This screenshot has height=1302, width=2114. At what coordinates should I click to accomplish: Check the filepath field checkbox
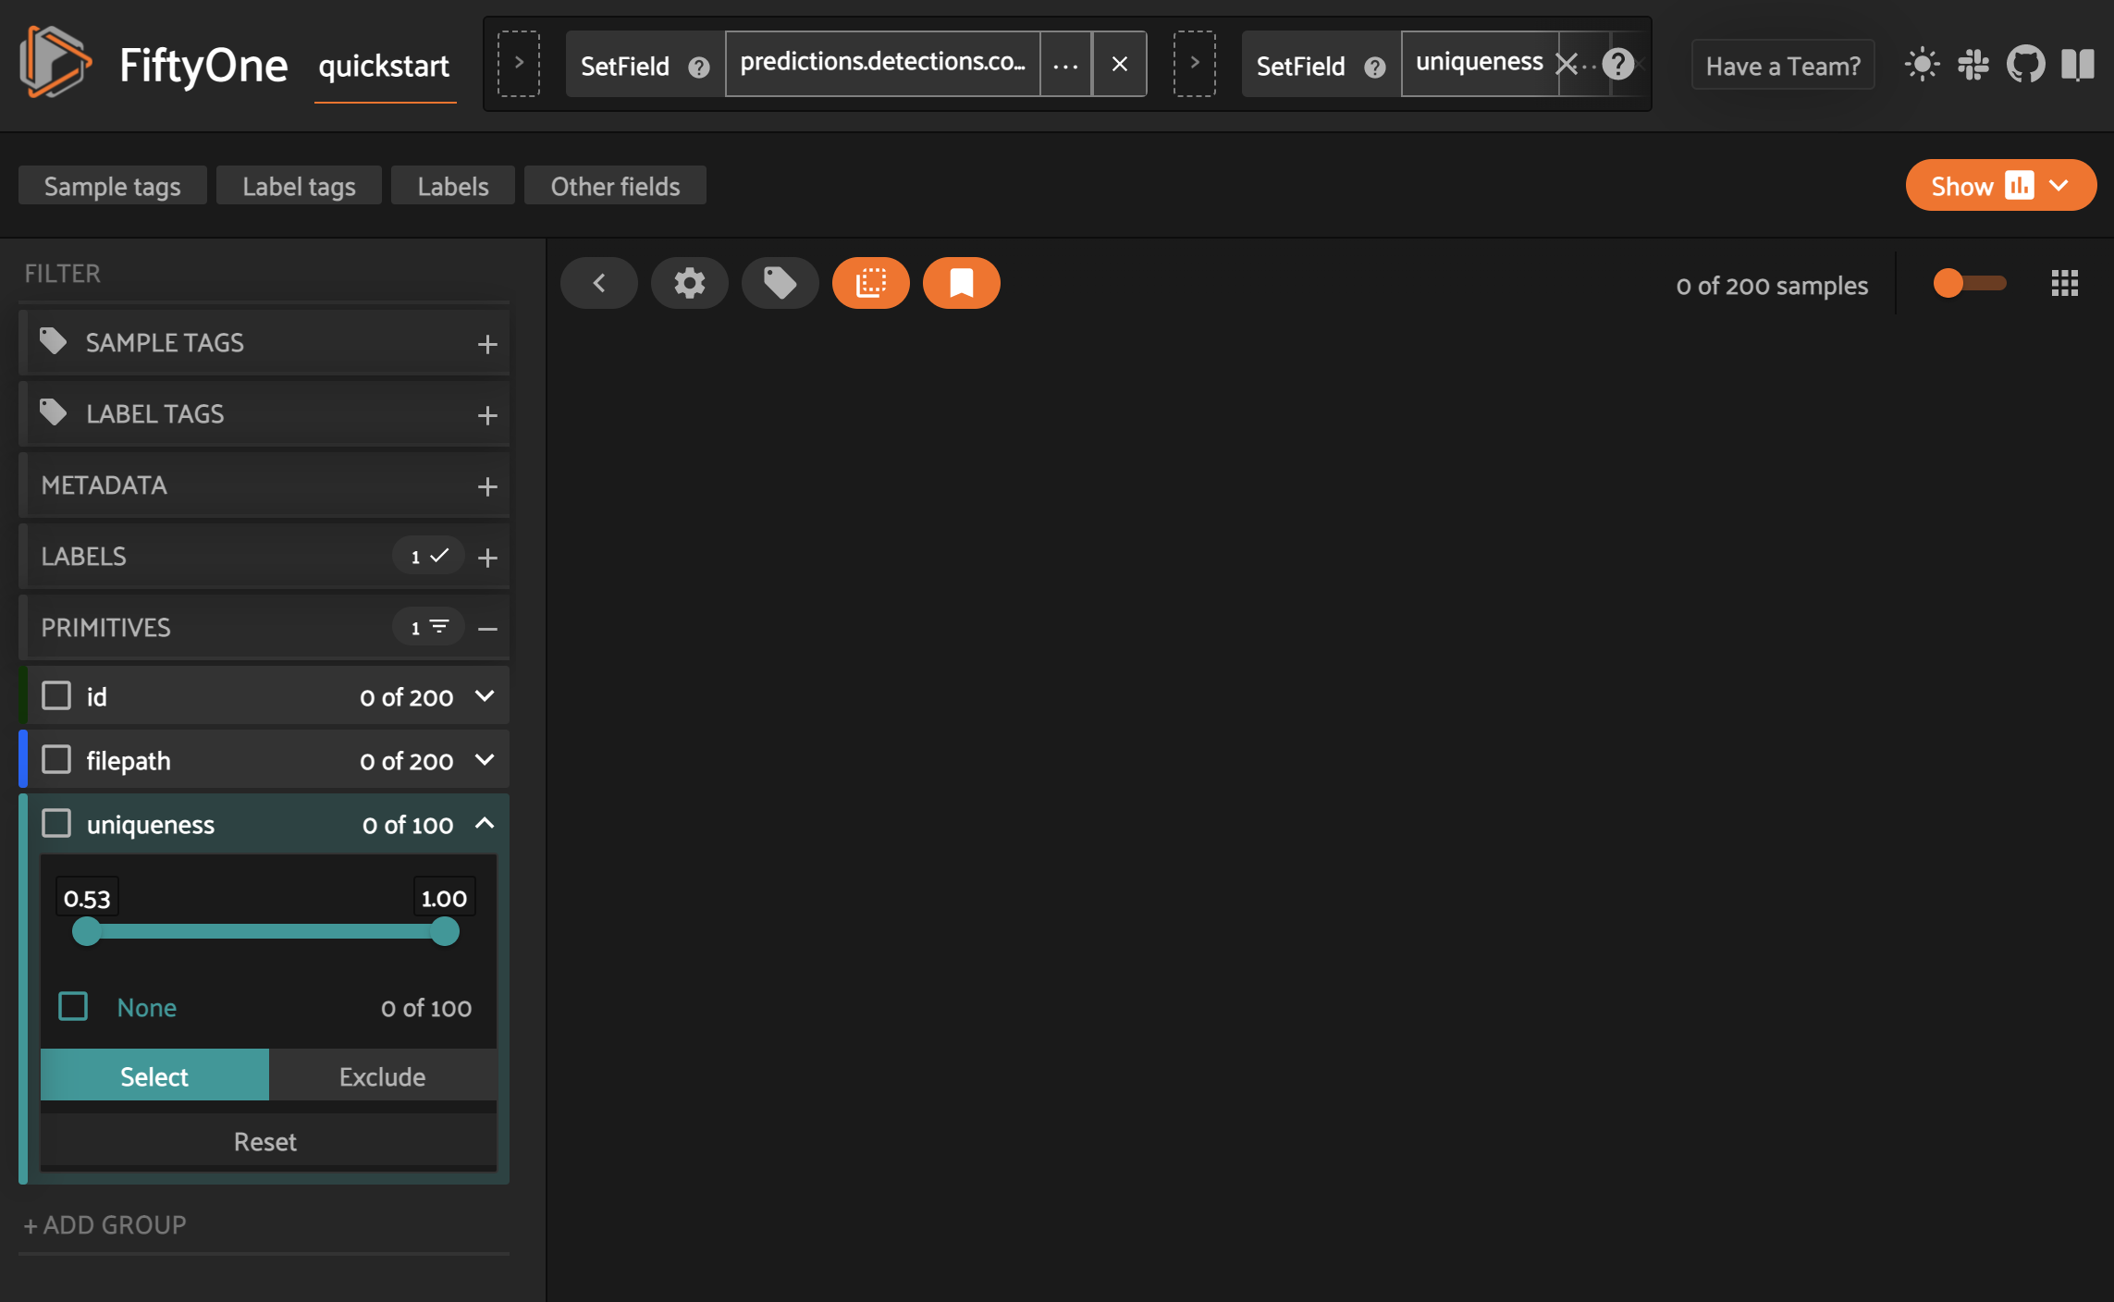(x=56, y=759)
